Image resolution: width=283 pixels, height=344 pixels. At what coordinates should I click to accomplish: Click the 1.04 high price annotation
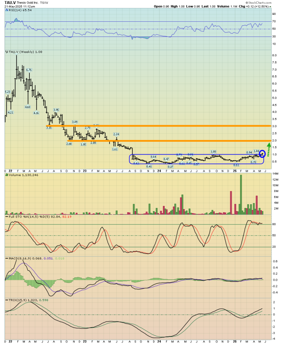[256, 151]
